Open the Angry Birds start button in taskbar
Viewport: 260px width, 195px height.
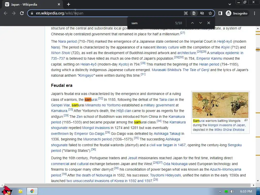[x=7, y=191]
